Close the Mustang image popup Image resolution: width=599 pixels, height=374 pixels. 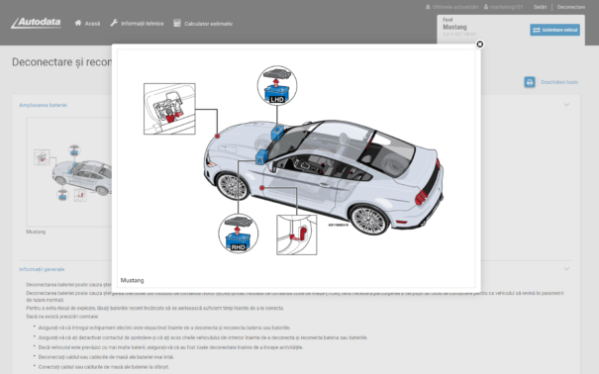pos(480,45)
